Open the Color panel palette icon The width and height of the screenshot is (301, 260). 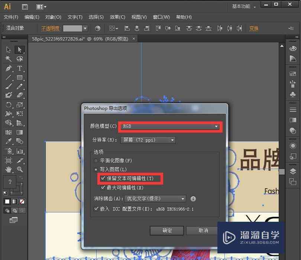[x=293, y=48]
